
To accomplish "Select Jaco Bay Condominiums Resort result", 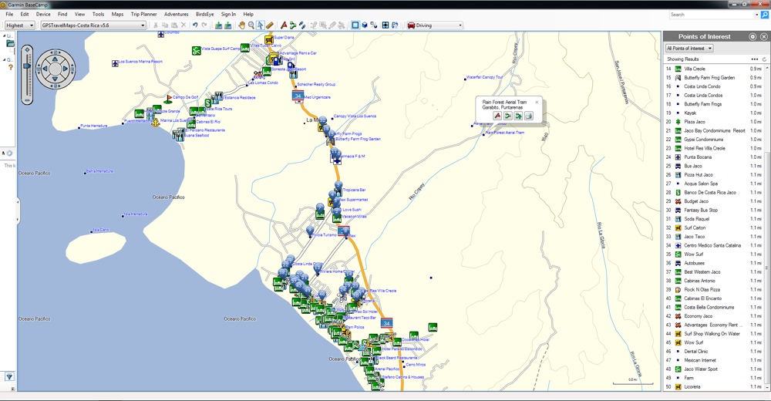I will 714,130.
